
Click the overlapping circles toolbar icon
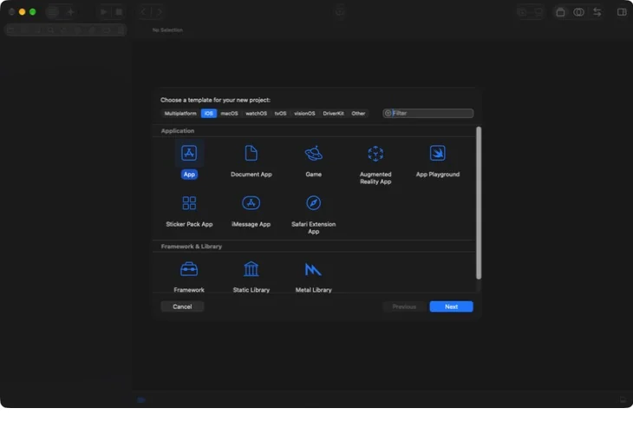click(578, 12)
